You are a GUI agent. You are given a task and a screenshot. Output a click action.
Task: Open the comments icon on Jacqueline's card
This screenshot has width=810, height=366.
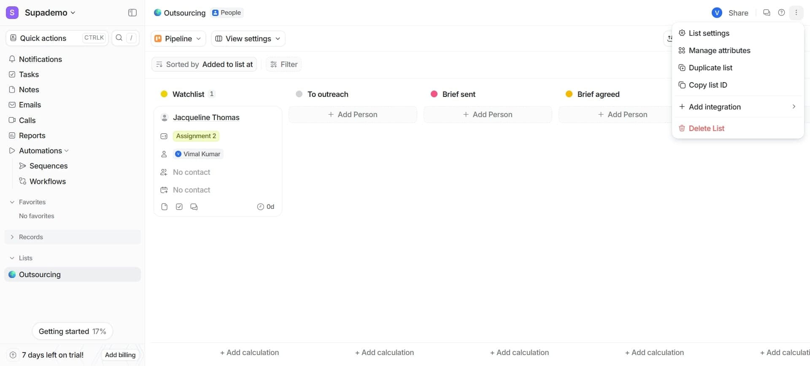[x=194, y=207]
